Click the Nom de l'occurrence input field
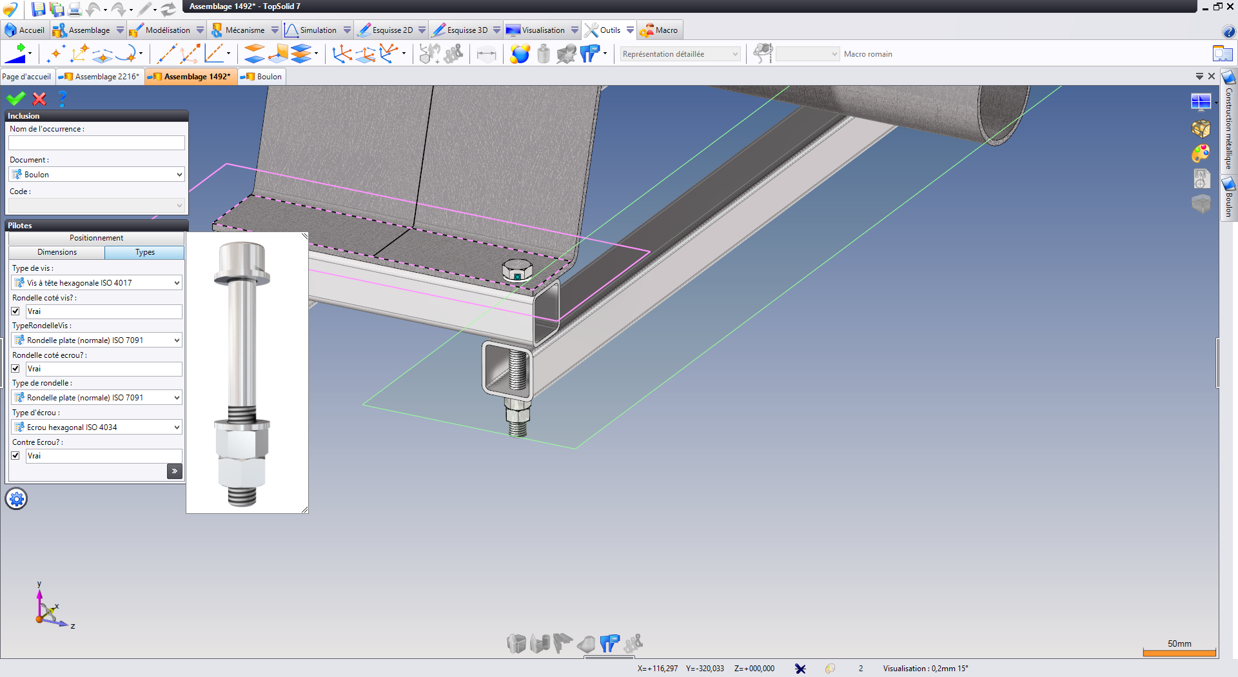 point(97,142)
